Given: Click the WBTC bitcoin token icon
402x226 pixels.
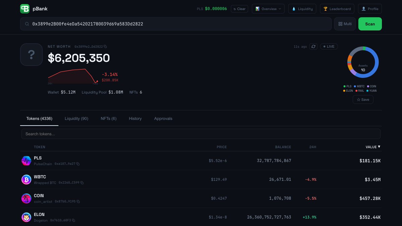Looking at the screenshot, I should point(26,179).
